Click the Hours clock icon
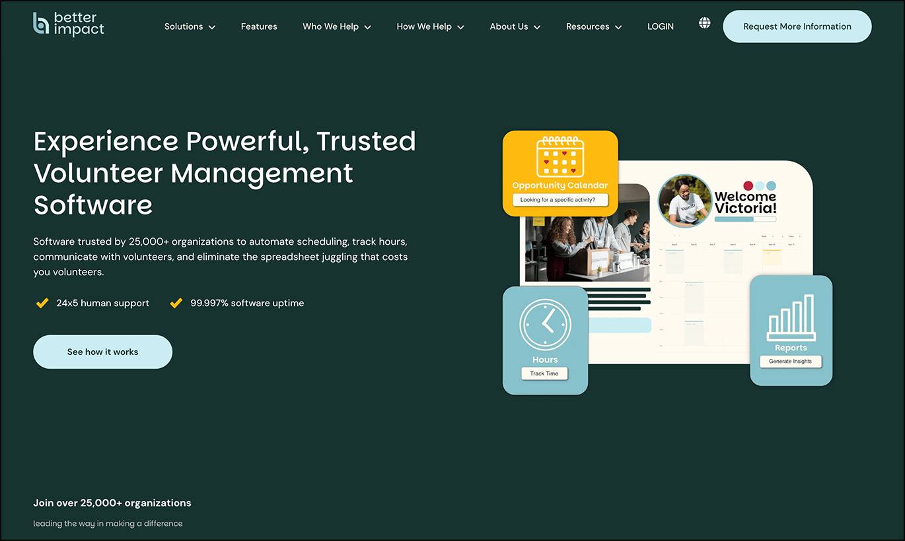This screenshot has height=541, width=905. click(545, 325)
